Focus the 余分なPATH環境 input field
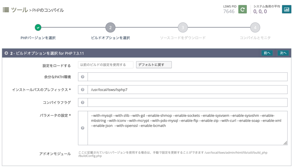The height and width of the screenshot is (168, 294). coord(187,77)
